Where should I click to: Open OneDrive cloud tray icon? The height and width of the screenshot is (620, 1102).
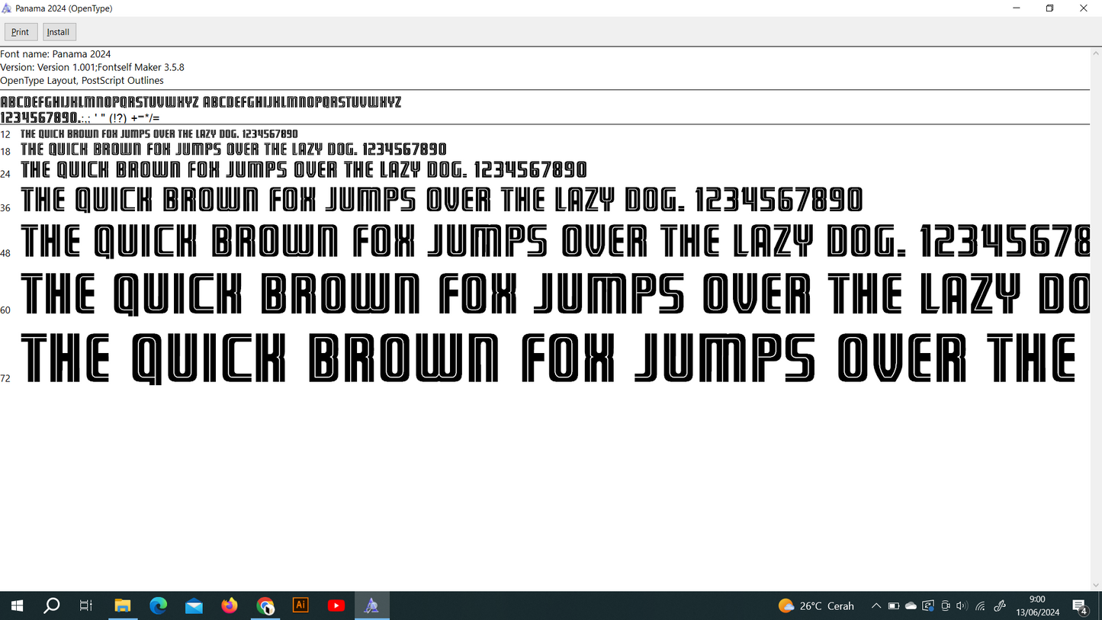(x=911, y=606)
